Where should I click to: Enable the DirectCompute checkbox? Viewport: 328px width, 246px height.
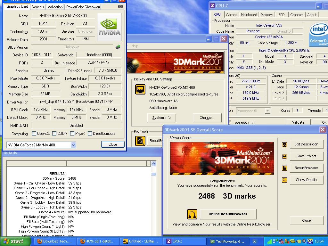point(90,134)
